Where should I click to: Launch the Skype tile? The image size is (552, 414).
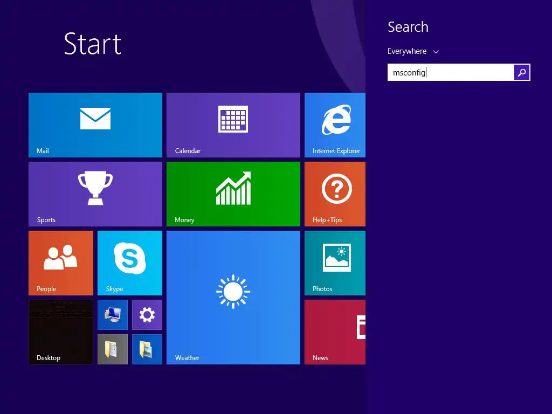[130, 263]
